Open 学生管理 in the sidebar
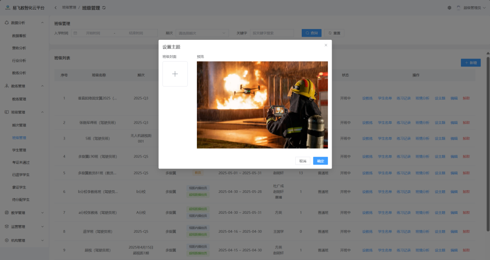490x260 pixels. tap(19, 150)
